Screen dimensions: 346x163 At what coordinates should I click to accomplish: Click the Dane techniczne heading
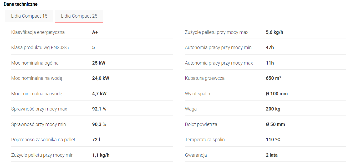(x=21, y=4)
